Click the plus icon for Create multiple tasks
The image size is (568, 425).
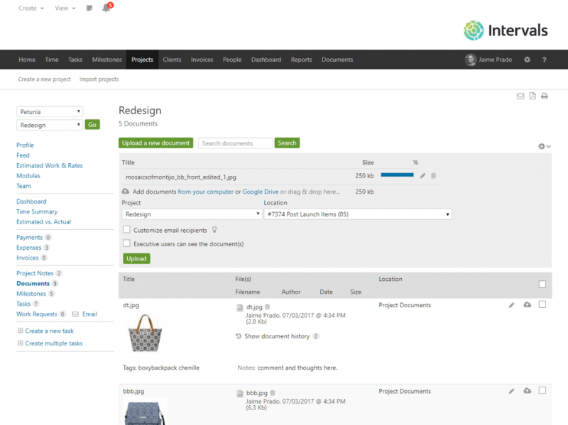[x=21, y=343]
